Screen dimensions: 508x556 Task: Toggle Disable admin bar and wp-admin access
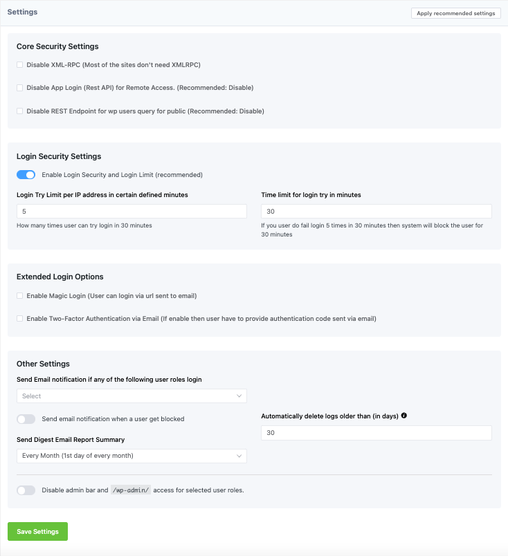coord(26,490)
